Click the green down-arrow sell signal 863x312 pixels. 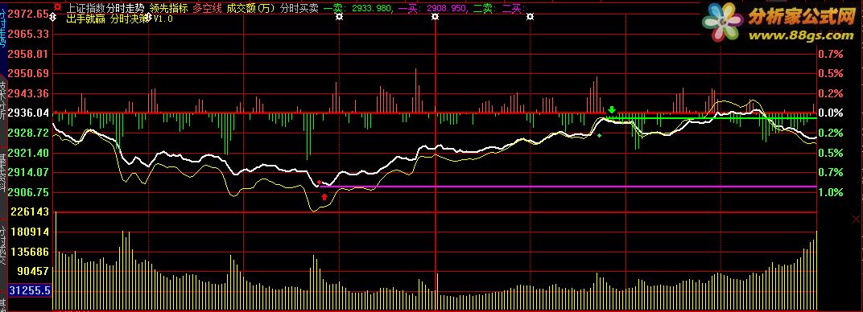612,110
